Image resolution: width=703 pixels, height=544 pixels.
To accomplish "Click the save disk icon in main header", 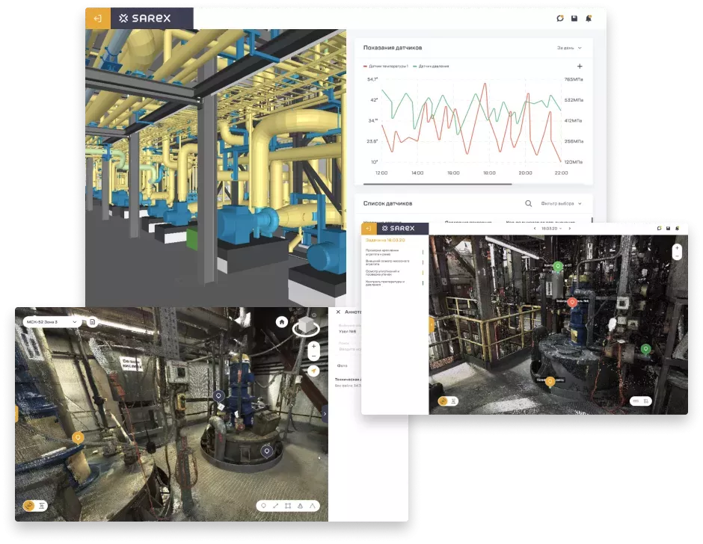I will 574,19.
